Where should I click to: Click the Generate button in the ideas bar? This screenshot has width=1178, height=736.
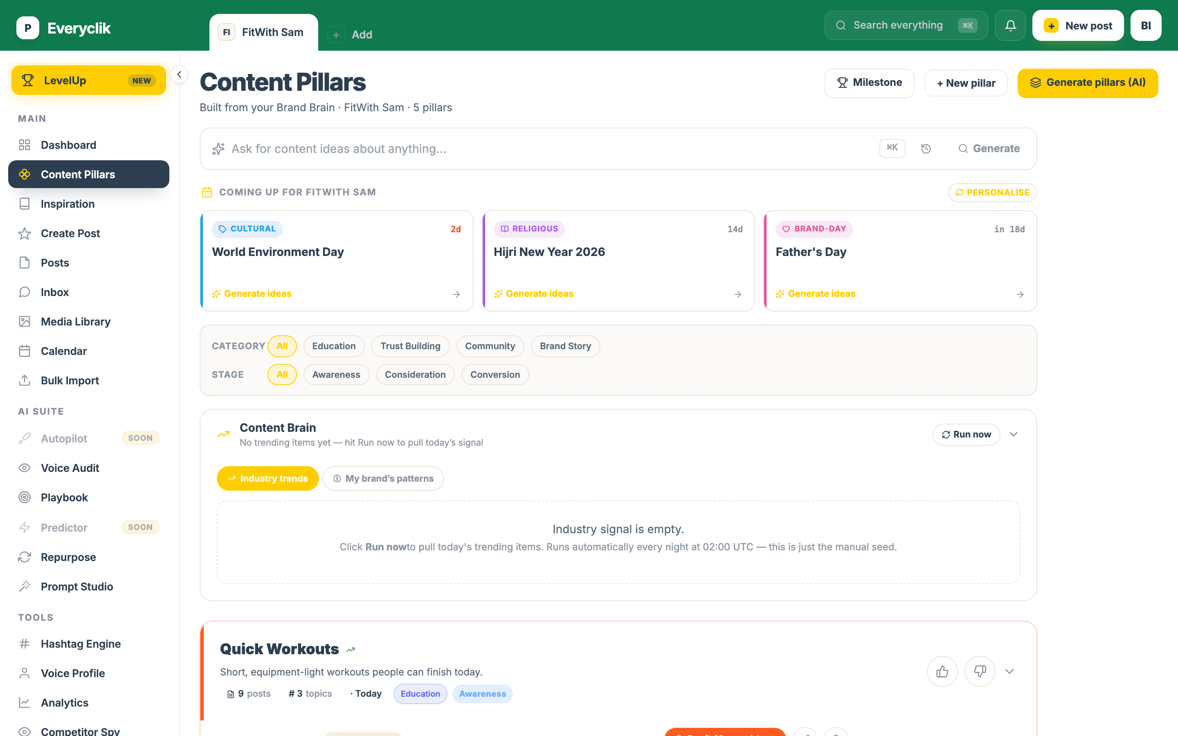(989, 148)
